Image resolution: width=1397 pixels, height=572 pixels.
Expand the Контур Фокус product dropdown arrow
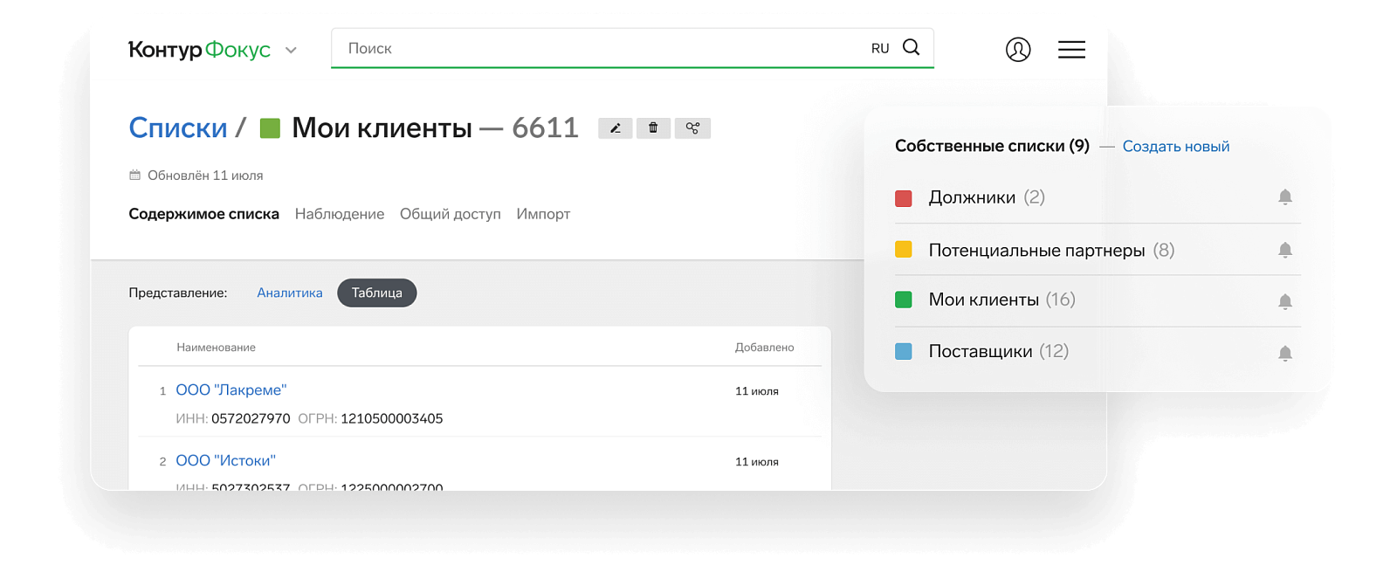pyautogui.click(x=291, y=51)
